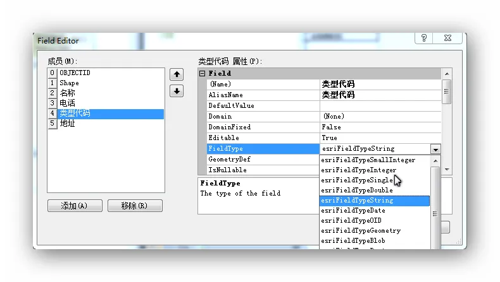Open the FieldType dropdown arrow
The height and width of the screenshot is (282, 500).
point(435,149)
